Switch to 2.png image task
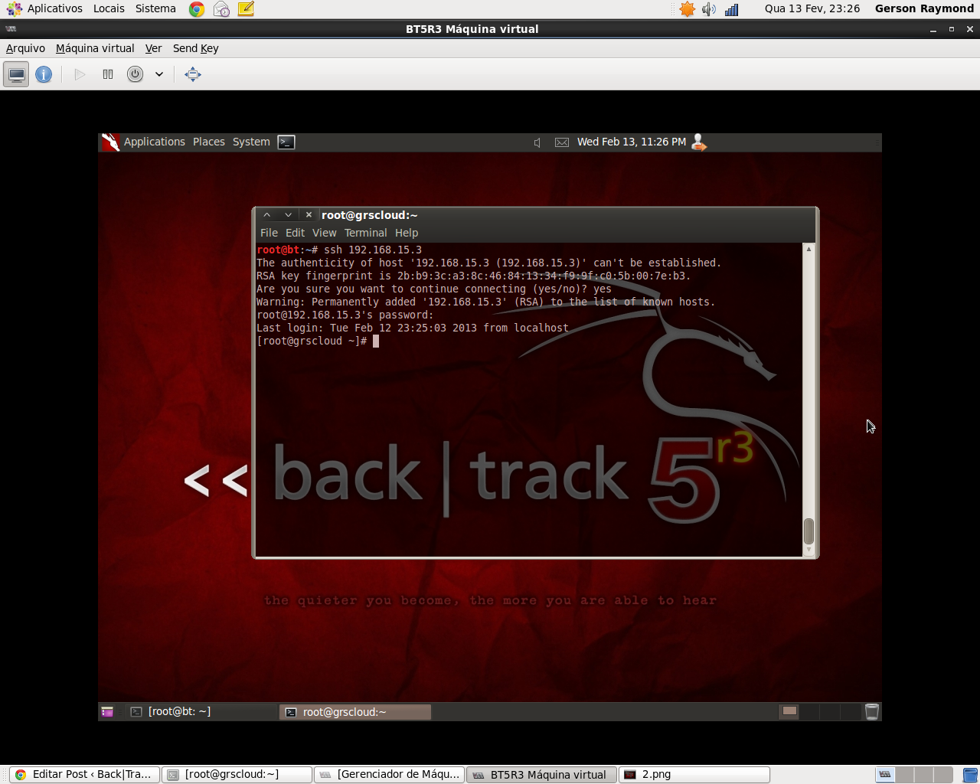 tap(694, 775)
